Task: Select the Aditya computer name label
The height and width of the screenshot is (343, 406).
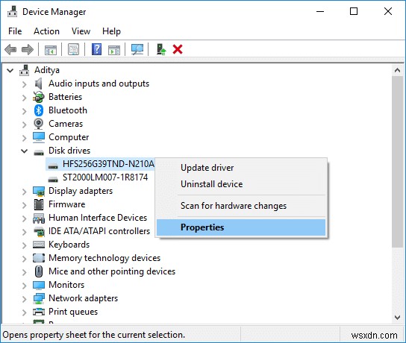Action: point(47,70)
